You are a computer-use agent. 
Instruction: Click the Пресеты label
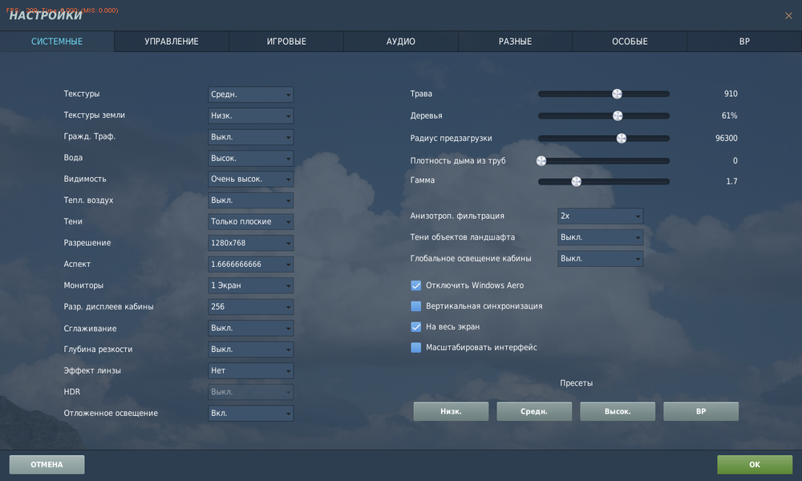pos(576,383)
